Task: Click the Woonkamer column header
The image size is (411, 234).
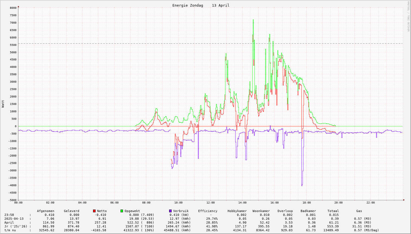Action: (x=261, y=211)
